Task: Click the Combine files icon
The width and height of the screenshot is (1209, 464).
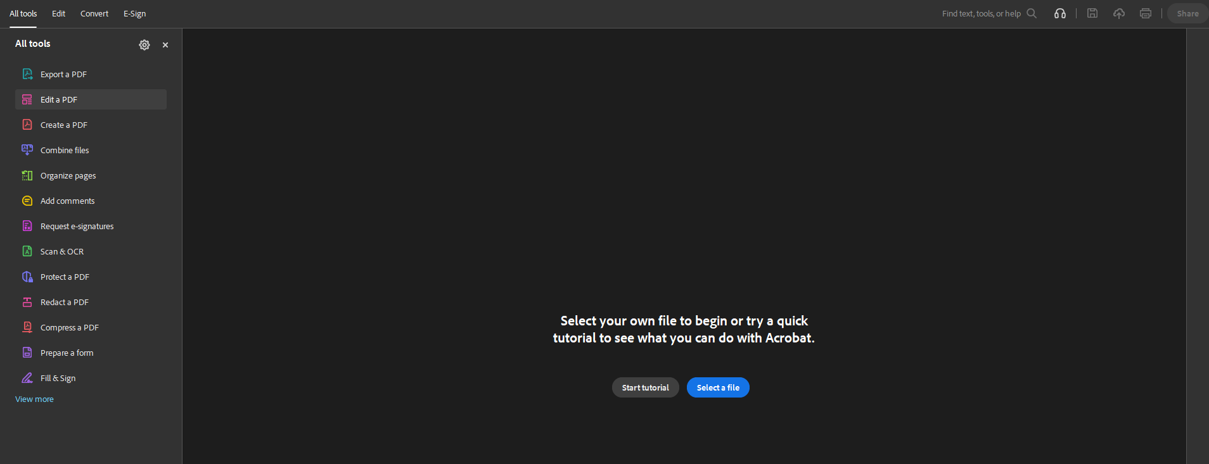Action: click(x=27, y=150)
